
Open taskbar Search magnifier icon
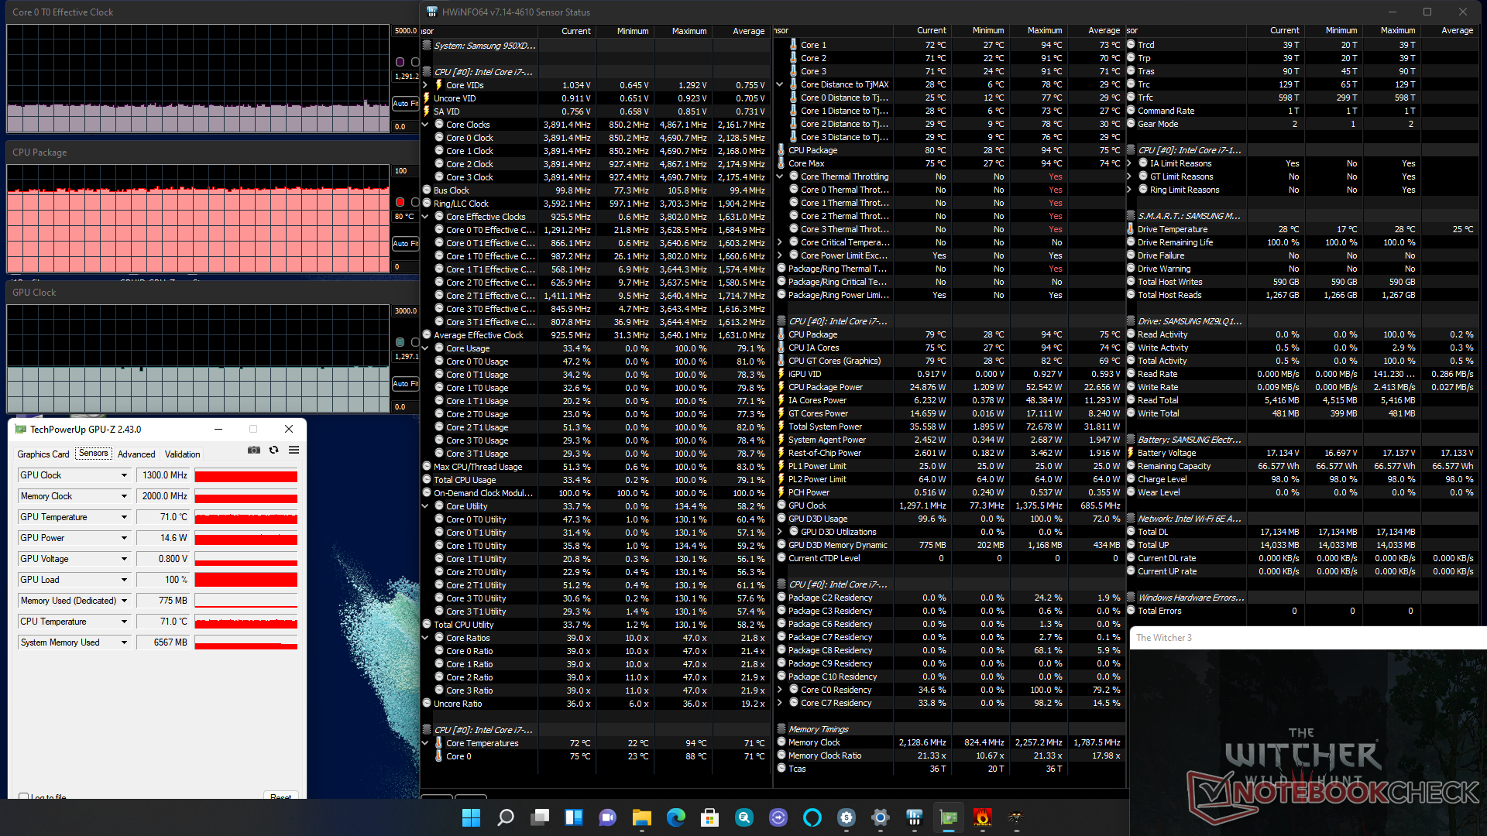click(x=505, y=817)
